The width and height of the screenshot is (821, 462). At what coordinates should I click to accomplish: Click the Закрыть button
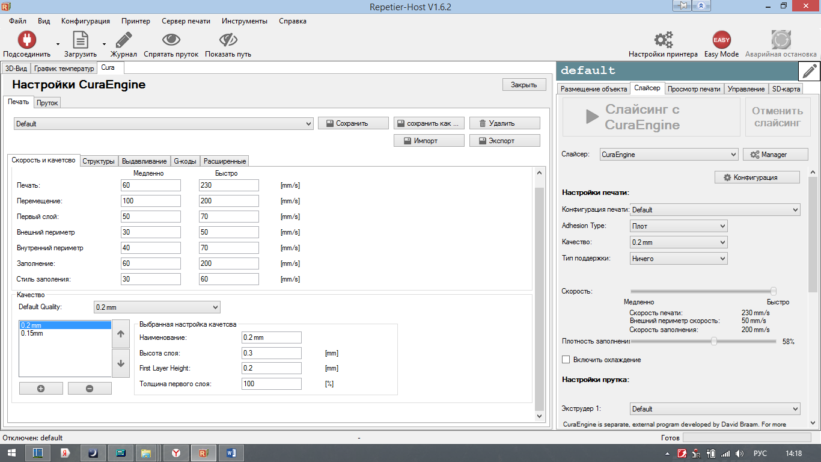[x=524, y=85]
